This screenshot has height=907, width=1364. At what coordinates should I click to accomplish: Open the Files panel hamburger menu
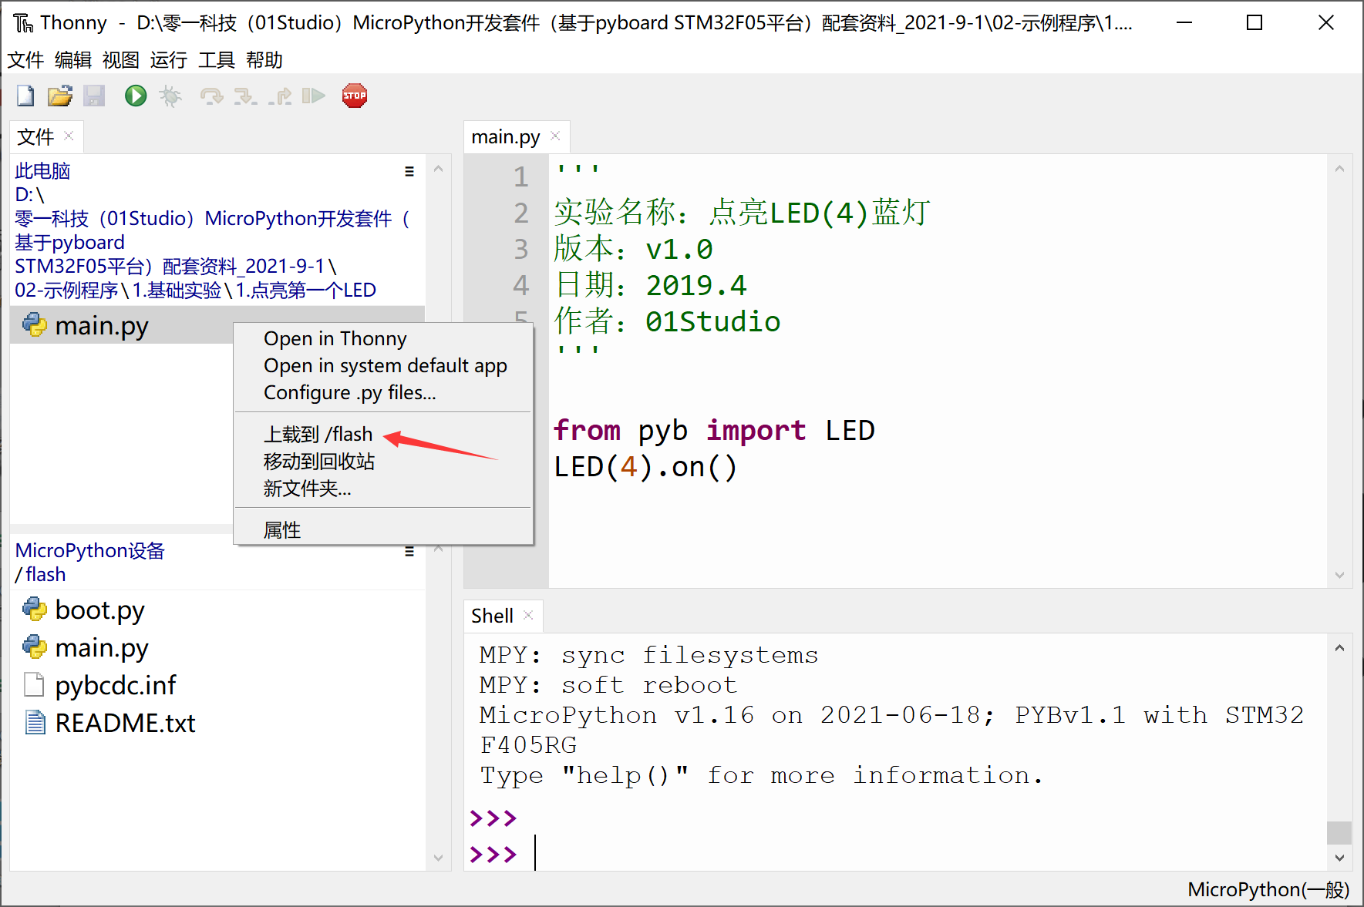(x=409, y=170)
